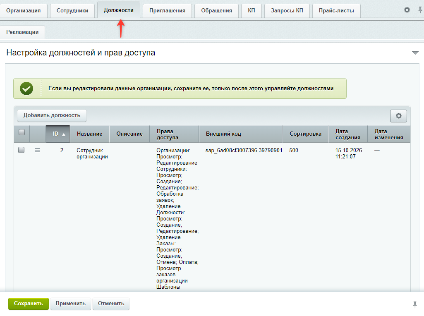Collapse the Настройка должностей section arrow
This screenshot has height=316, width=424.
(415, 53)
